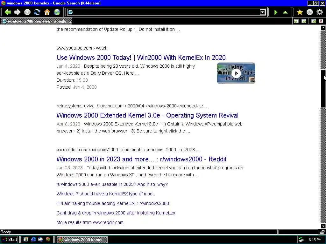
Task: Click the next tab icon in the tab bar
Action: pyautogui.click(x=304, y=21)
